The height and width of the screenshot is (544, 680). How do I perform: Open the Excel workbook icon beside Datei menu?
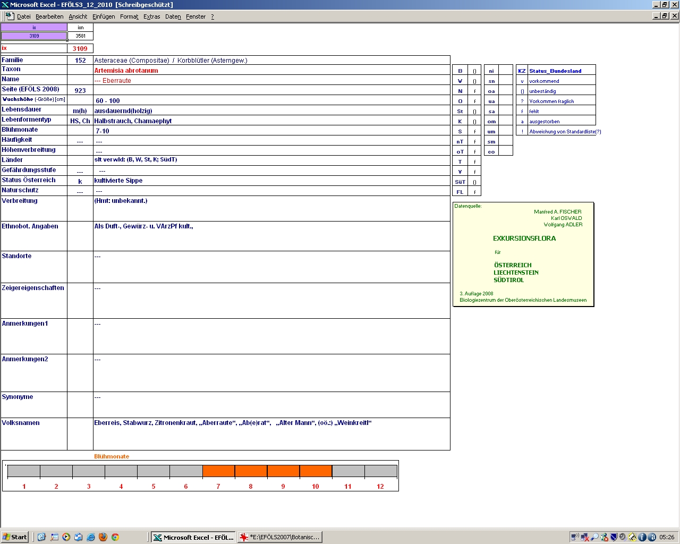point(10,16)
